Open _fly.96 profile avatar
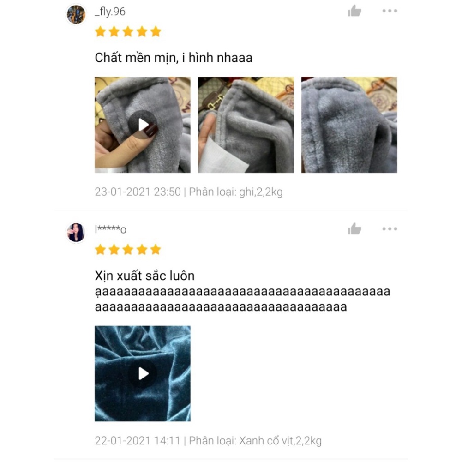 point(76,14)
